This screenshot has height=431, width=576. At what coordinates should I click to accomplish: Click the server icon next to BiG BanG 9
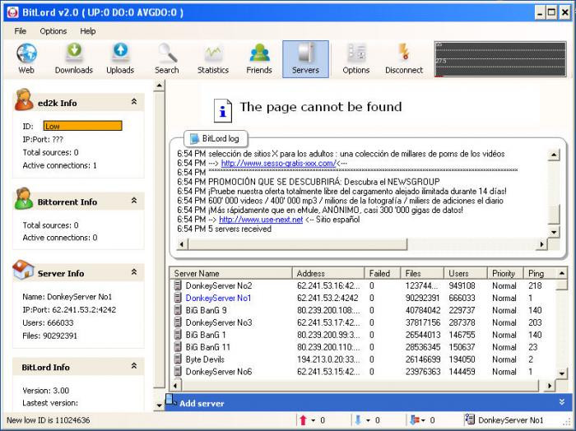[x=178, y=310]
